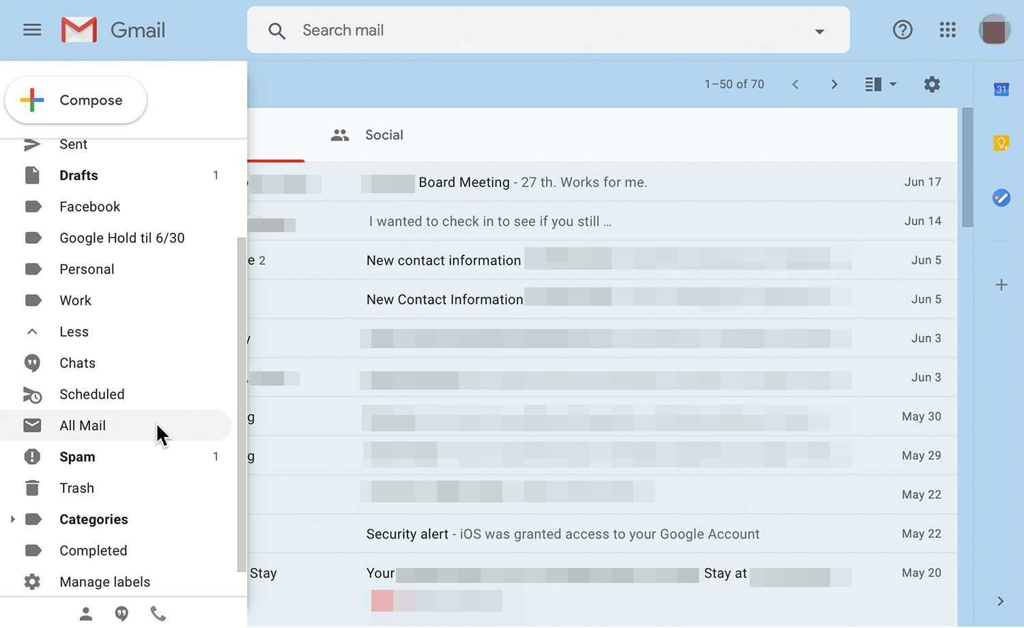Open Gmail help
Image resolution: width=1024 pixels, height=628 pixels.
pyautogui.click(x=902, y=29)
